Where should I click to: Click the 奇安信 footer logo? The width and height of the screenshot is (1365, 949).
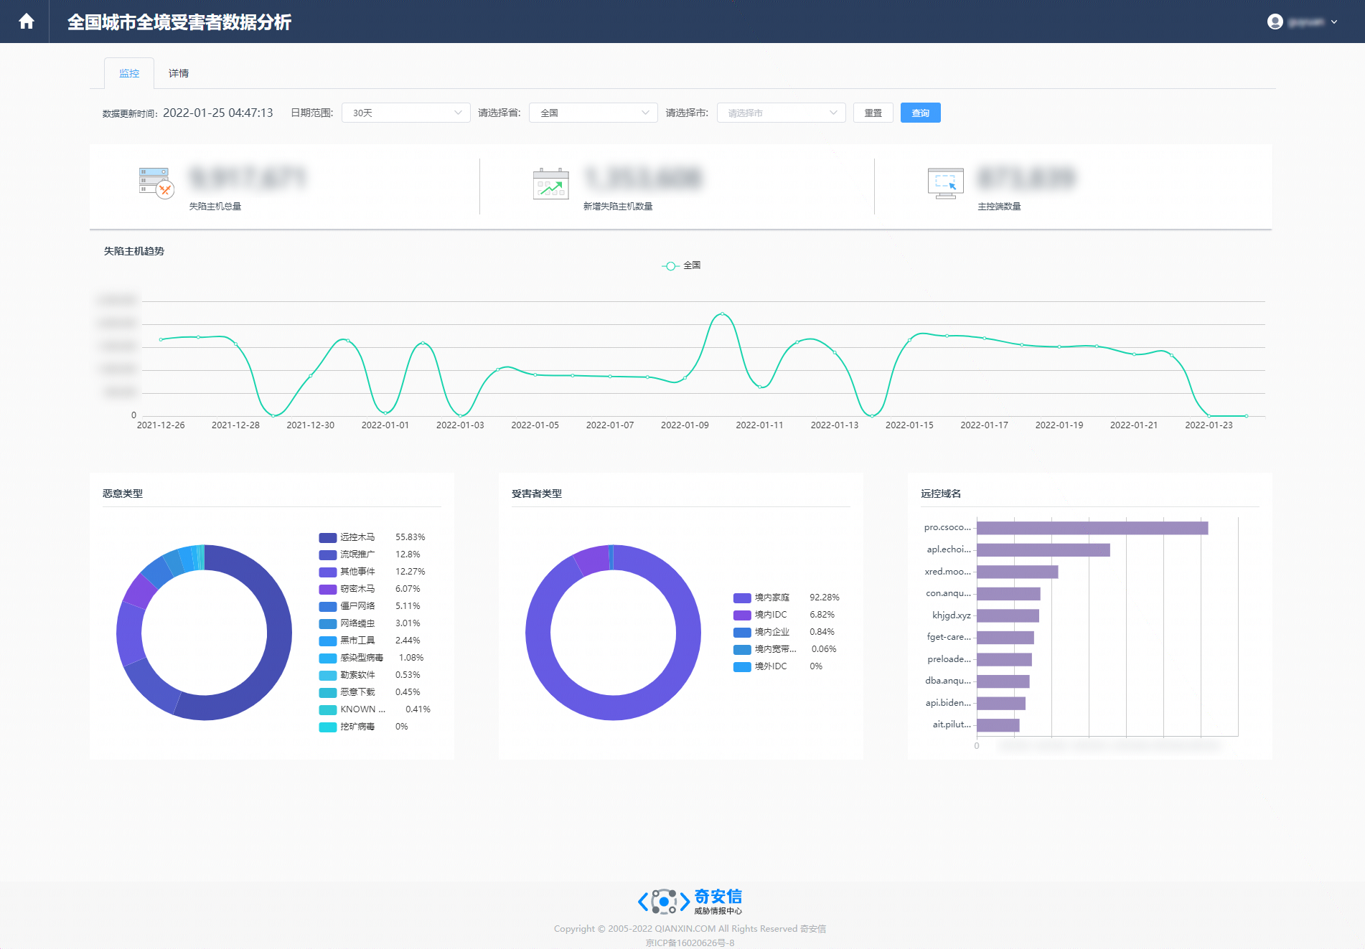(x=690, y=901)
